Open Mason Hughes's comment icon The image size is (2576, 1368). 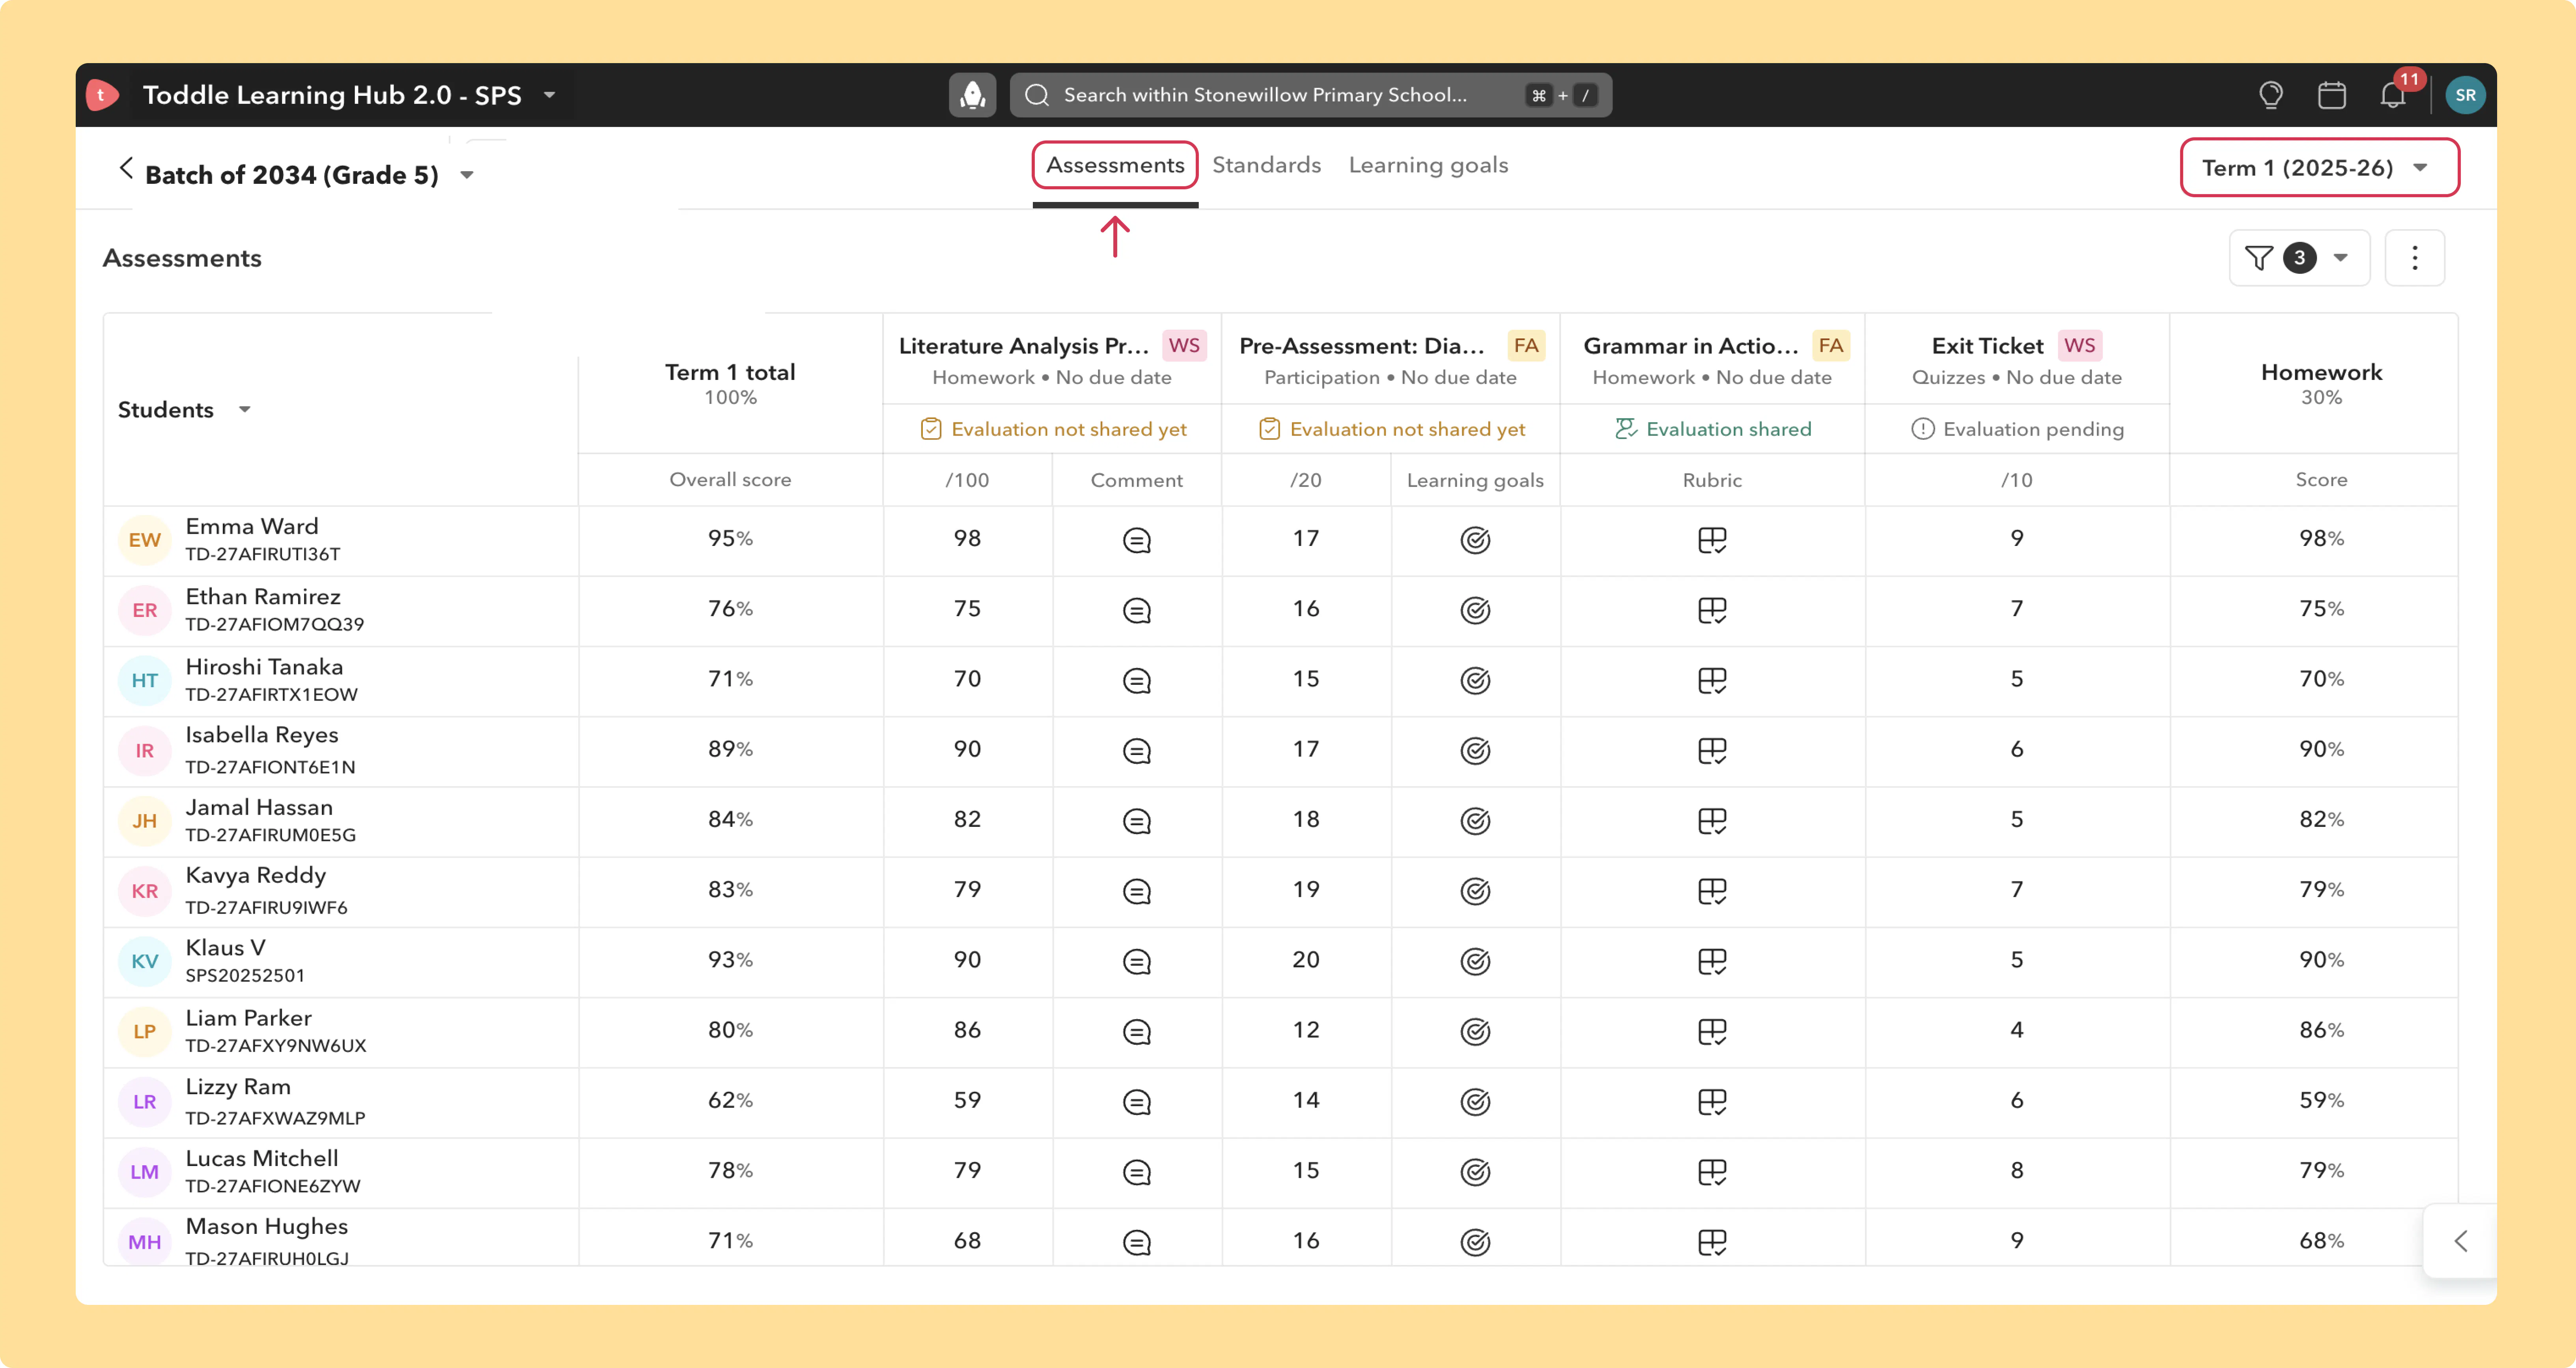click(x=1137, y=1242)
